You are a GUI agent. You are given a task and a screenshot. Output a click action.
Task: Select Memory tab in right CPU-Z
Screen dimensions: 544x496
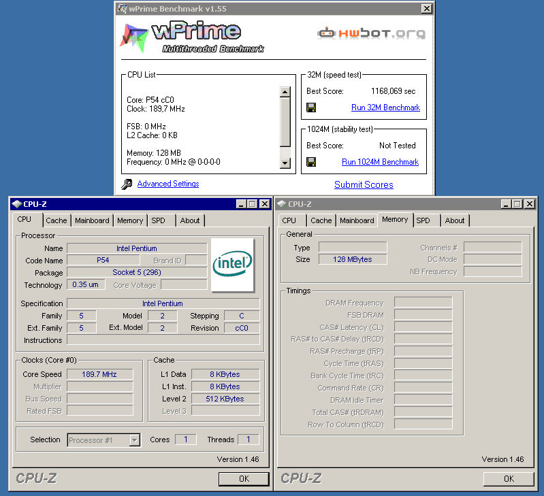[x=395, y=219]
